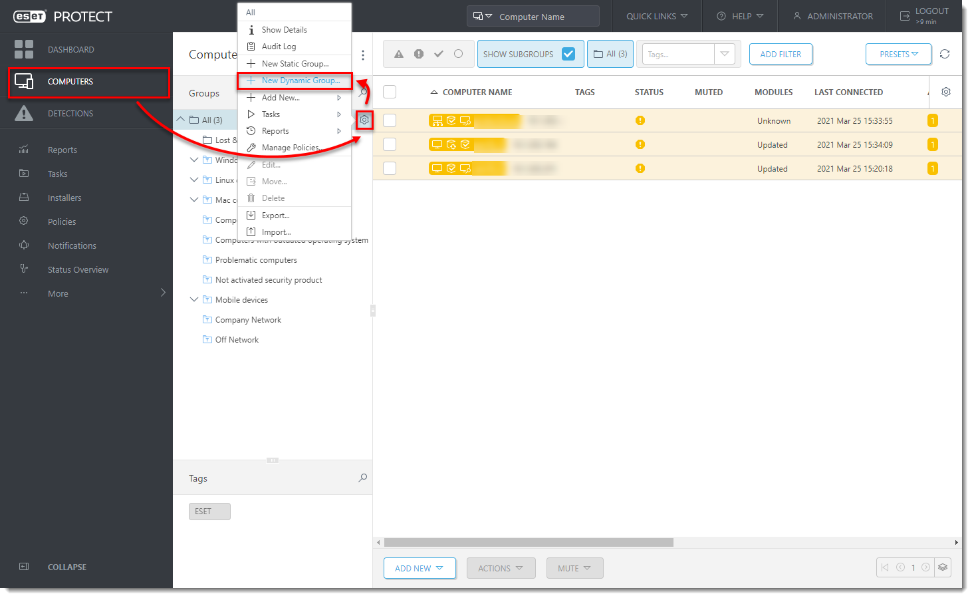Screen dimensions: 972x598
Task: Go to the previous results page
Action: [901, 567]
